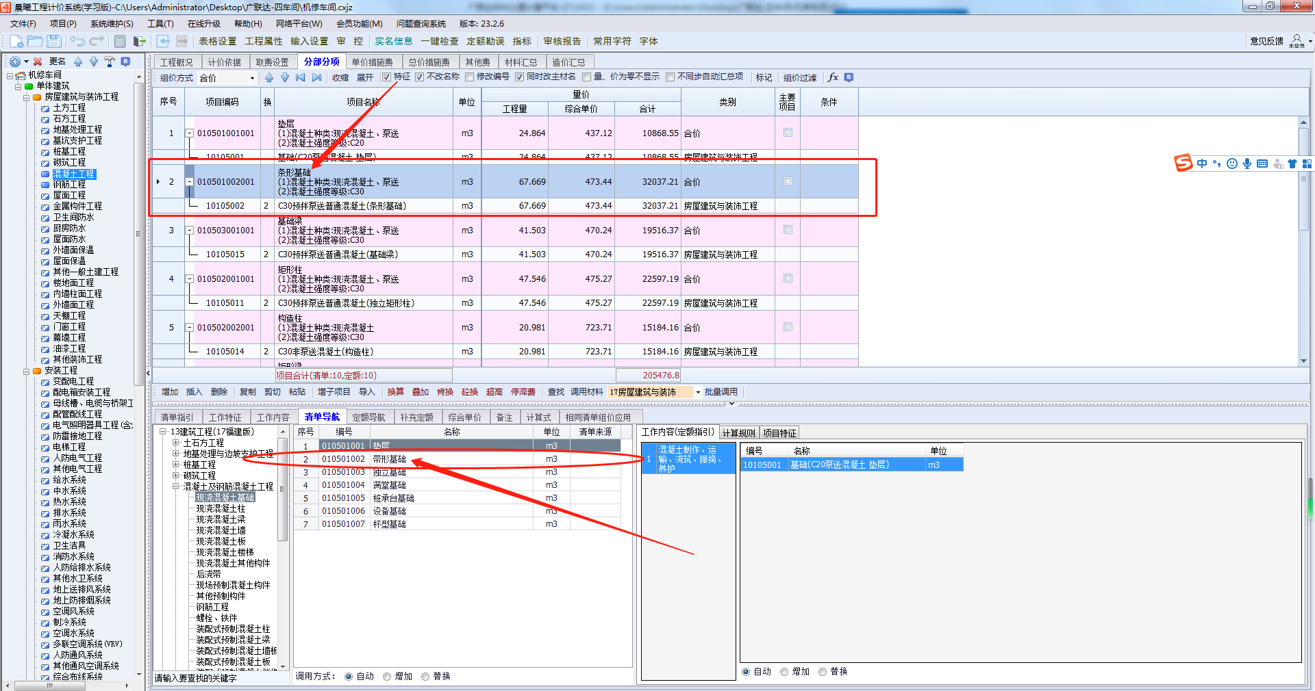The image size is (1315, 691).
Task: Click the blue B bubble icon in tree toolbar
Action: (125, 62)
